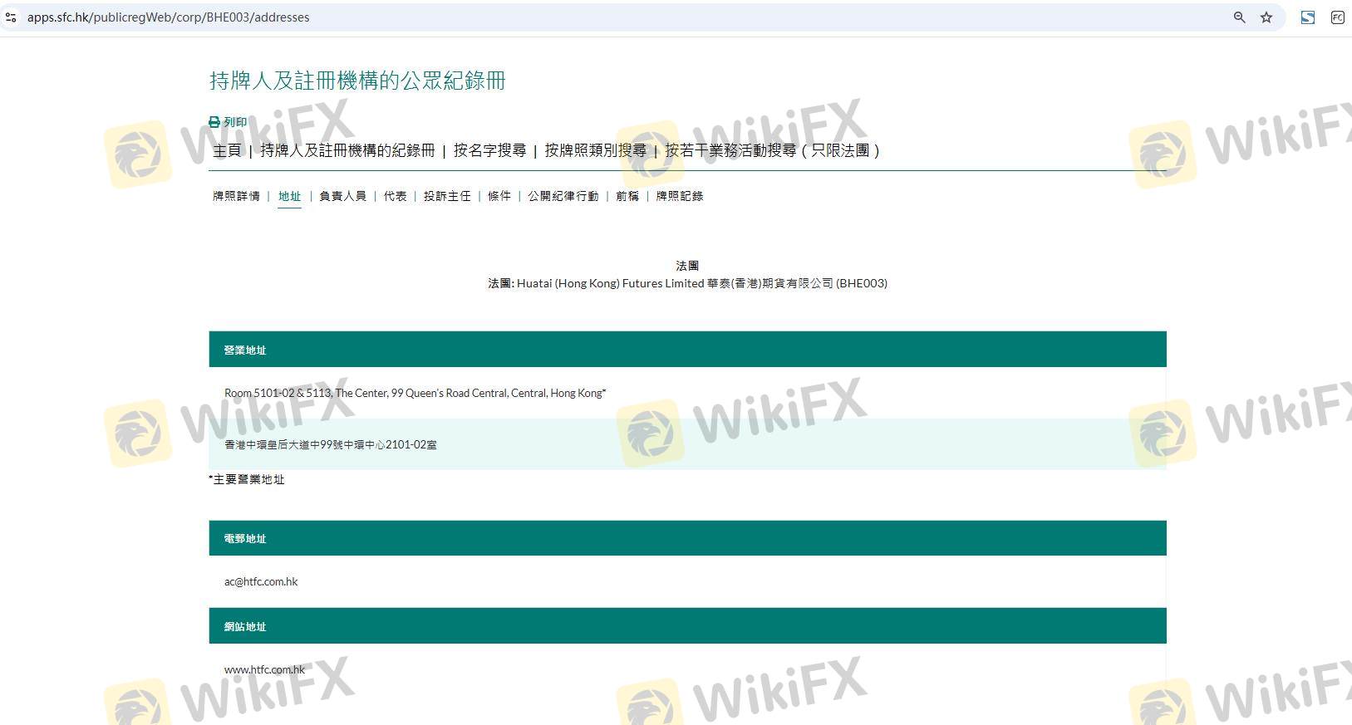Switch to the 牌照記錄 tab
The width and height of the screenshot is (1352, 725).
tap(680, 196)
